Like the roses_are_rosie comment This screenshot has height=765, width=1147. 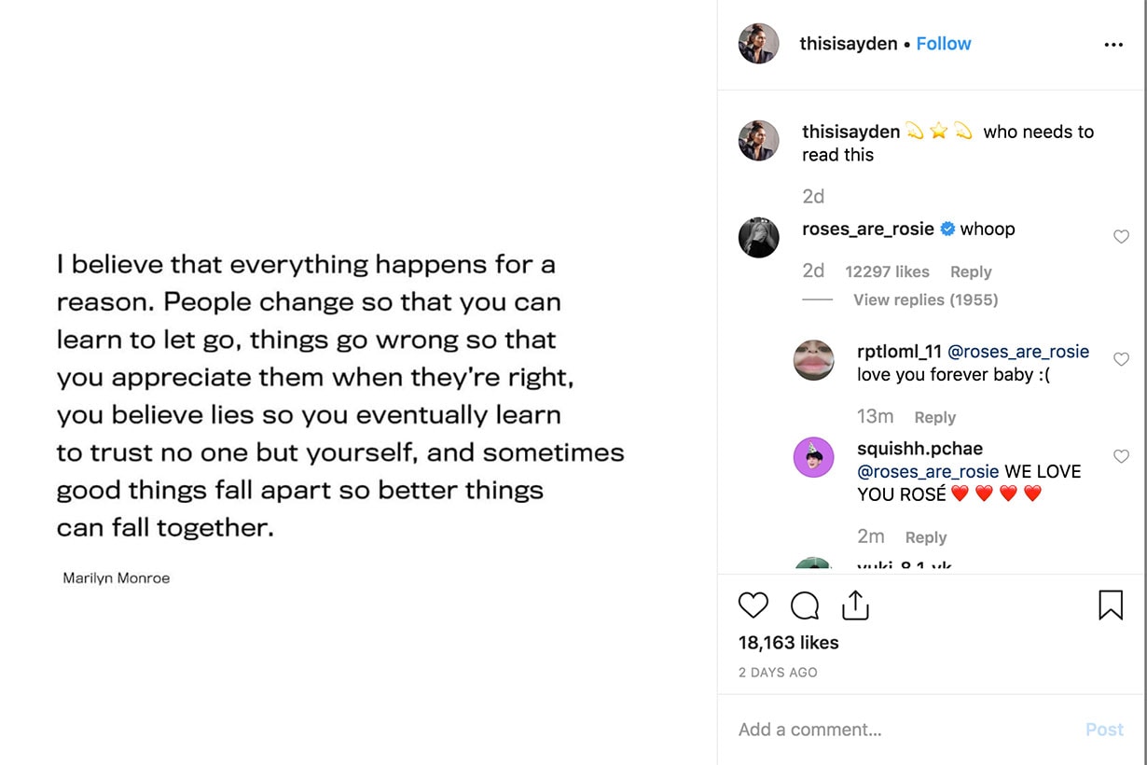[1121, 237]
